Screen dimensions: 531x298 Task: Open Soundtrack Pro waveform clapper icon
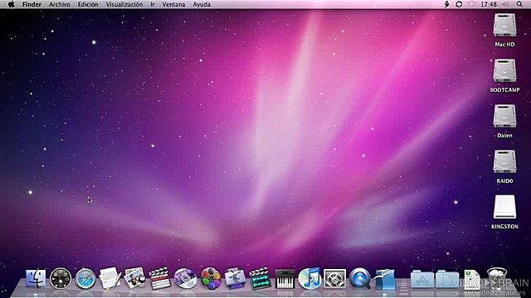point(260,278)
